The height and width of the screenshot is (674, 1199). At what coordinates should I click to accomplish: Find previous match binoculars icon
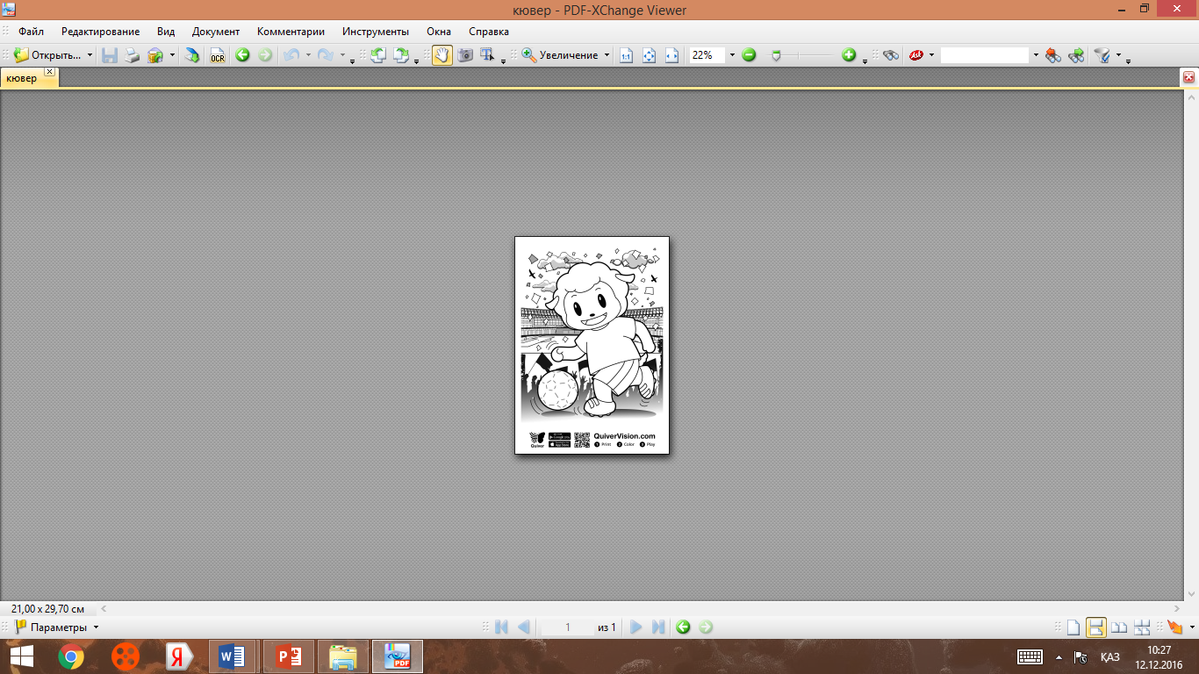tap(1053, 55)
